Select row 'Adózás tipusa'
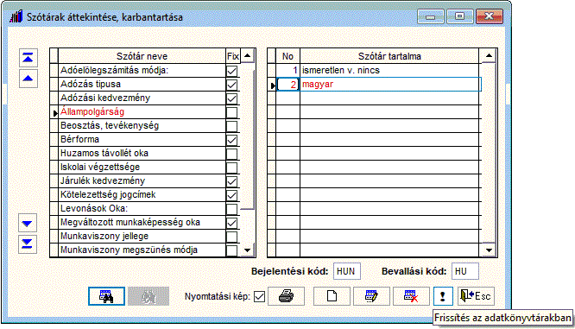 click(142, 84)
